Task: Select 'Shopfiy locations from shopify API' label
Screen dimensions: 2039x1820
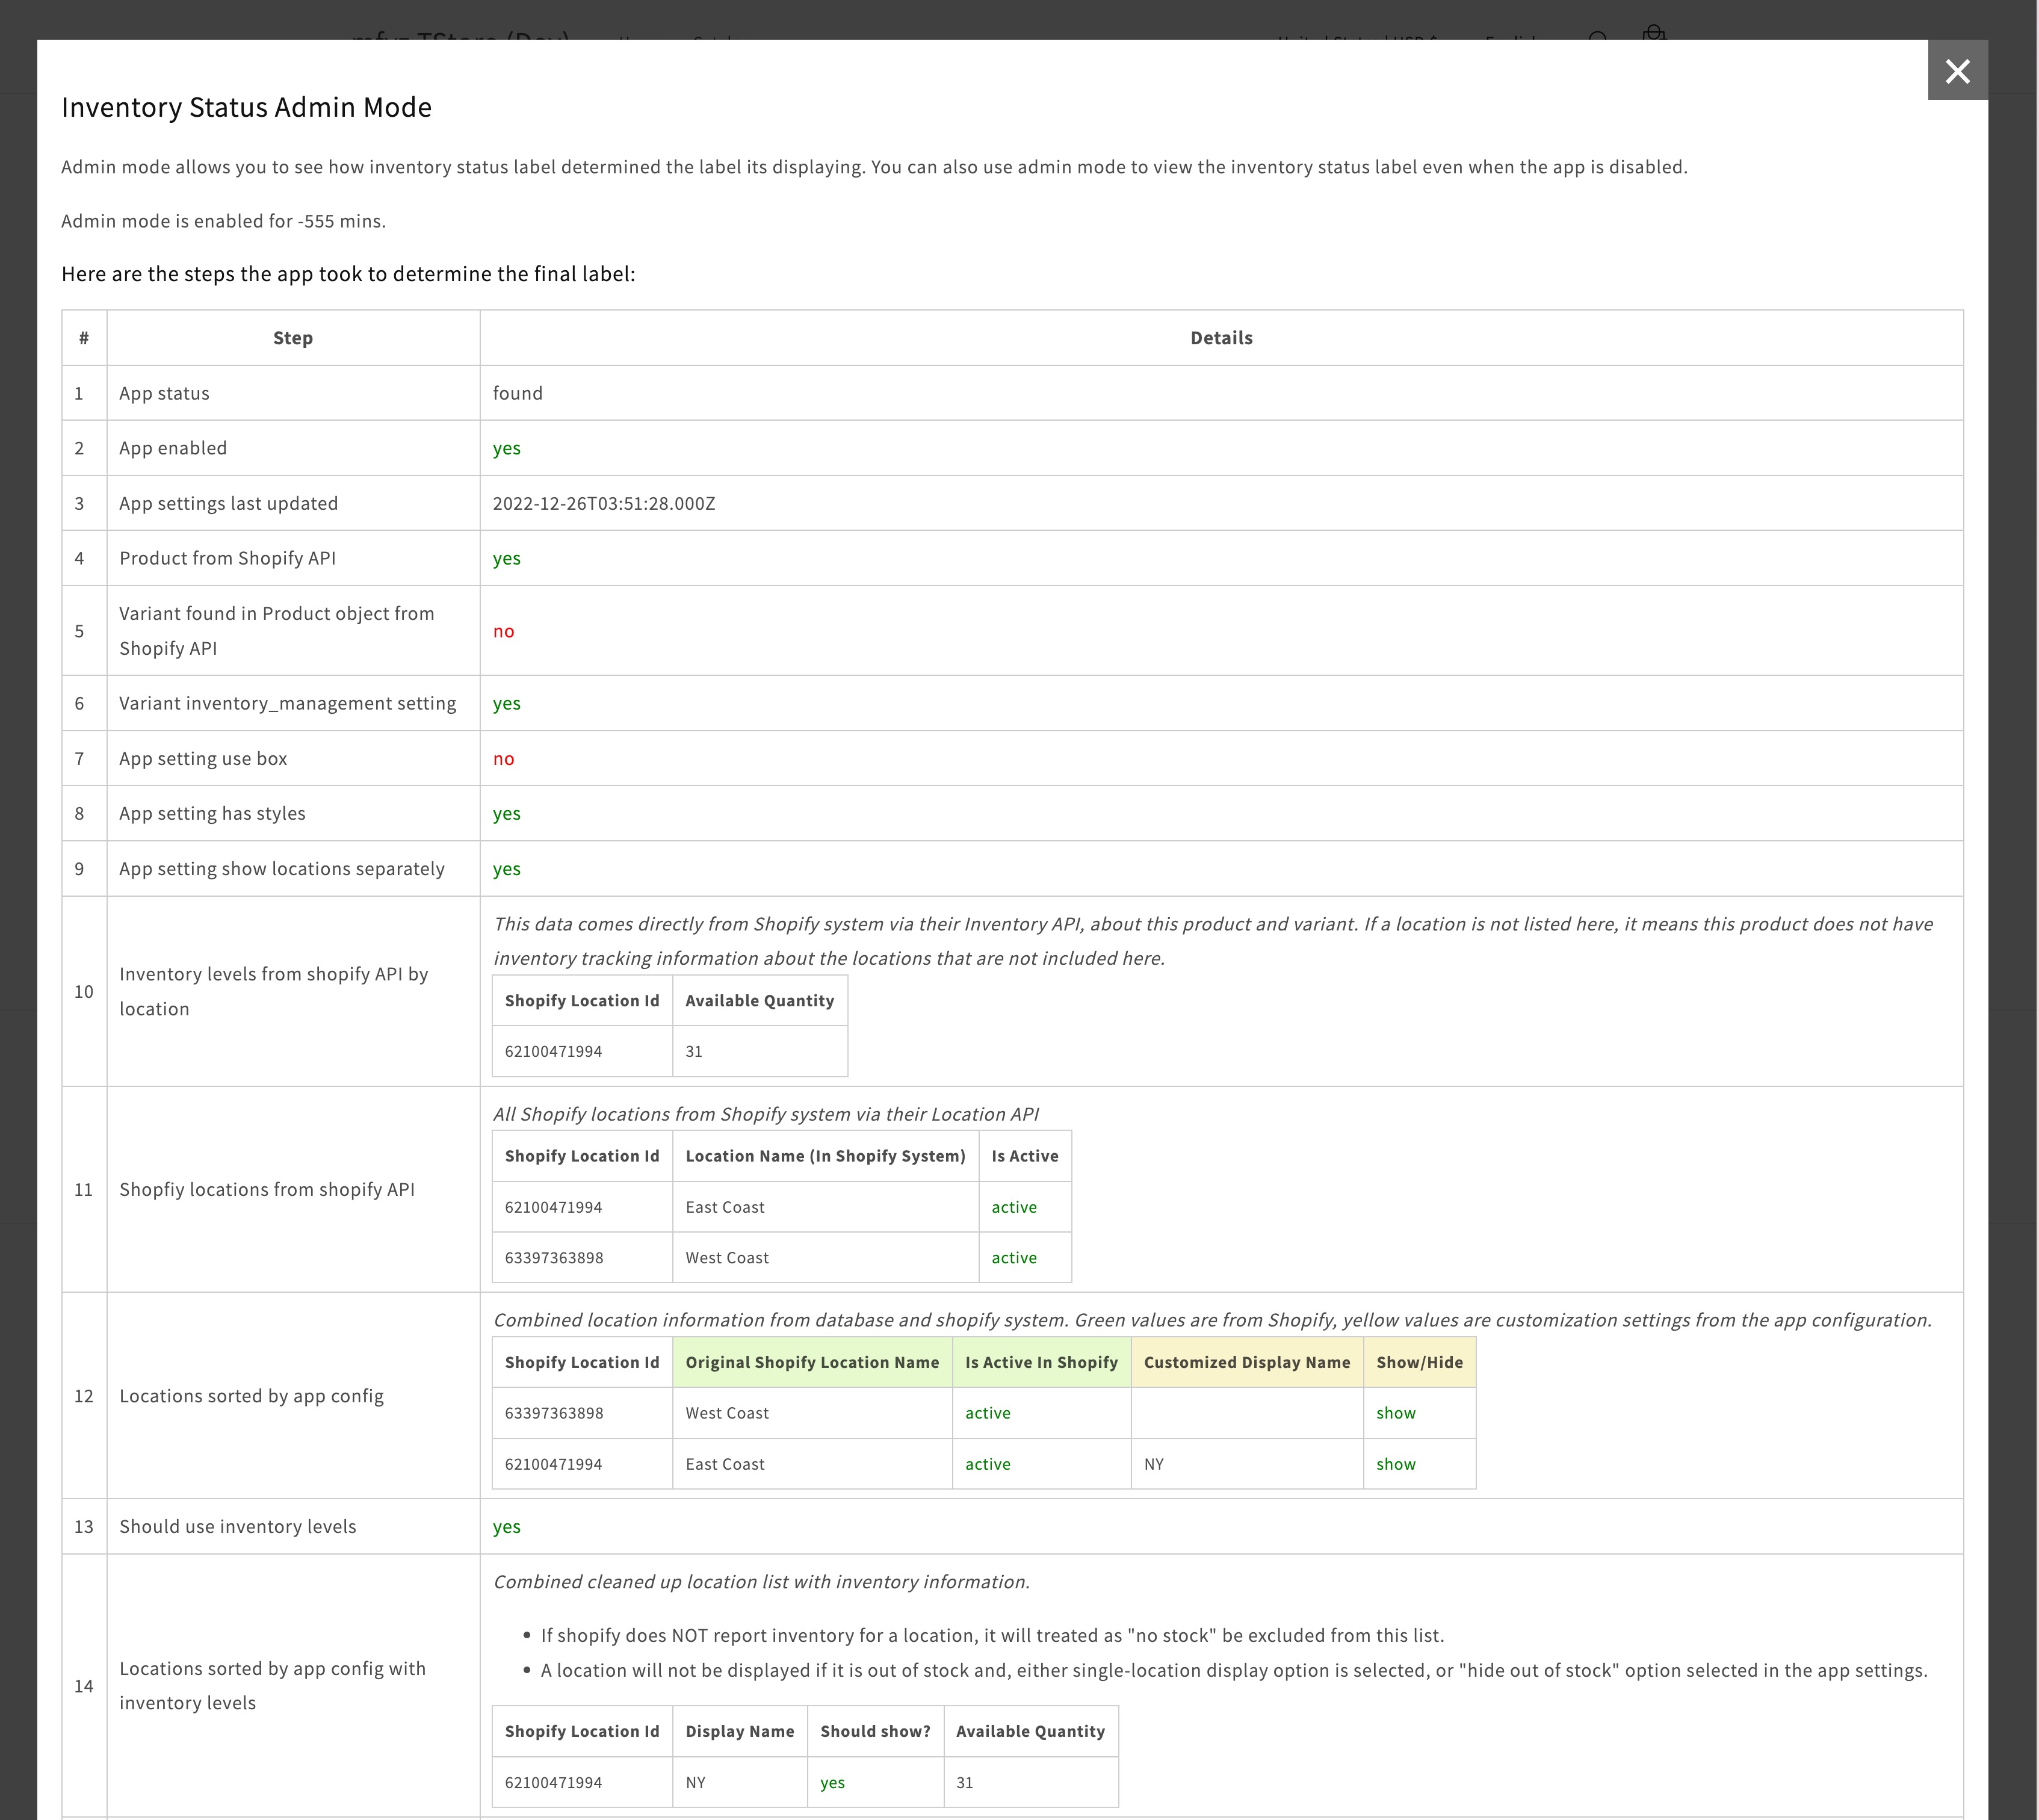Action: 266,1189
